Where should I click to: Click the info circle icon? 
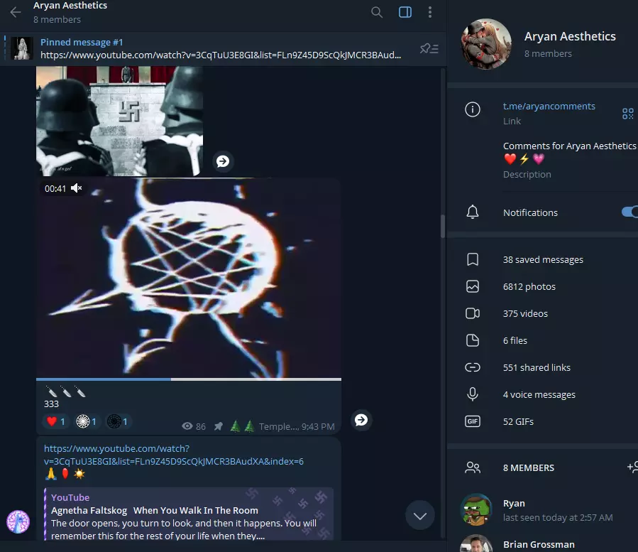pos(473,109)
